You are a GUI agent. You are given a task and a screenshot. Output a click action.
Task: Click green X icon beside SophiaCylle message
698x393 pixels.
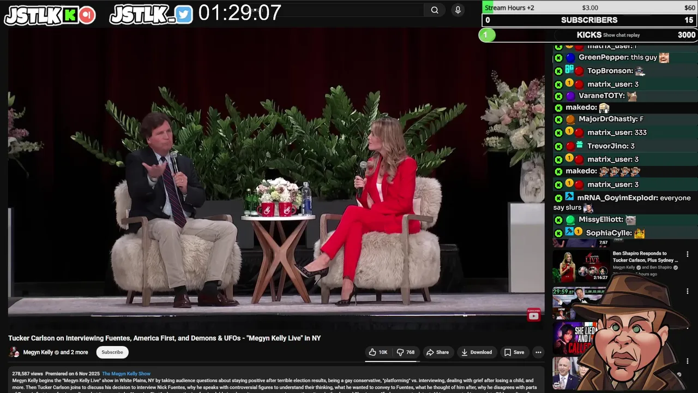coord(558,233)
